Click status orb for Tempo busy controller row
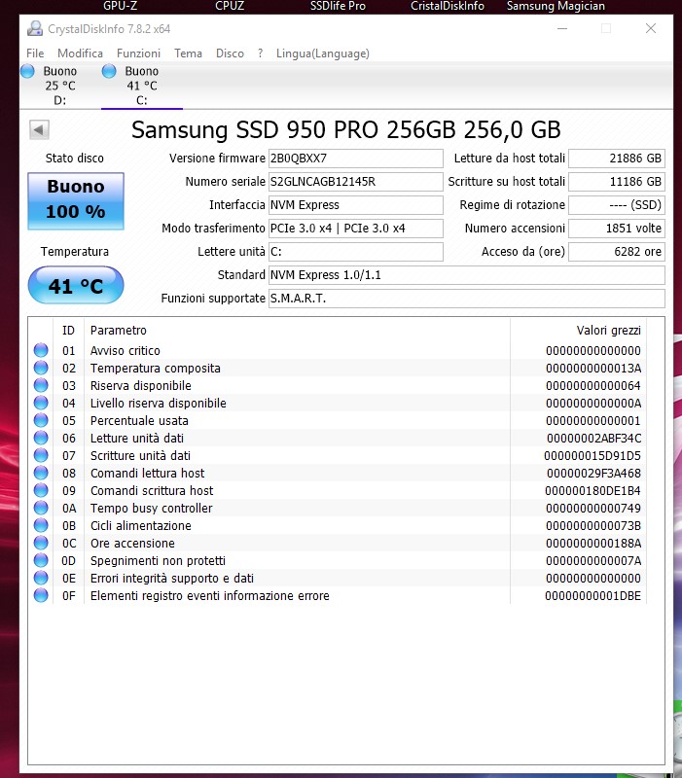This screenshot has width=682, height=778. pyautogui.click(x=41, y=508)
